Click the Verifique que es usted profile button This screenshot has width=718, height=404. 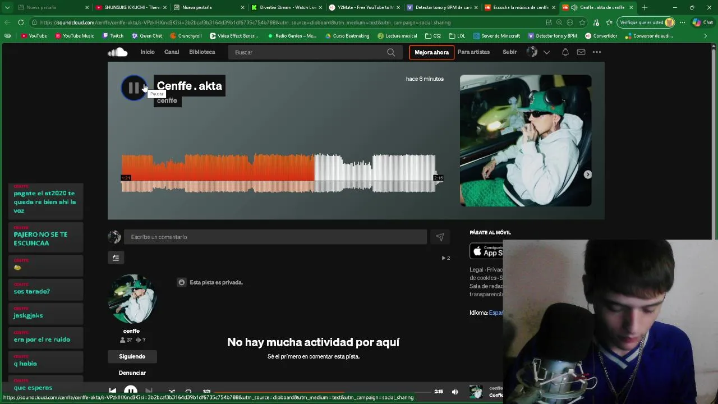coord(646,22)
